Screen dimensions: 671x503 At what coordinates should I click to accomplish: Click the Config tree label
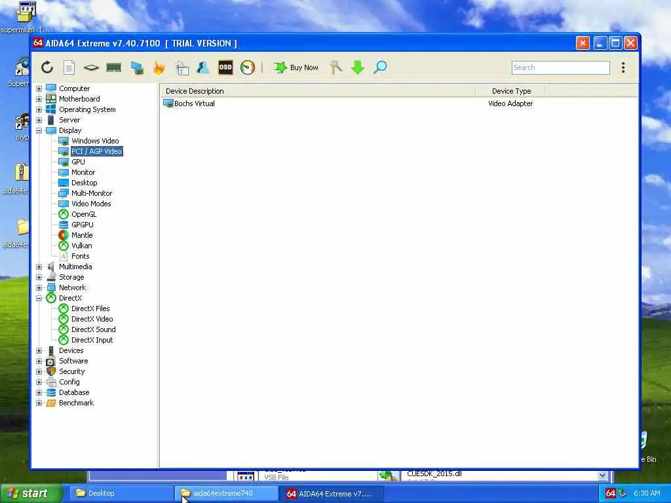point(69,382)
